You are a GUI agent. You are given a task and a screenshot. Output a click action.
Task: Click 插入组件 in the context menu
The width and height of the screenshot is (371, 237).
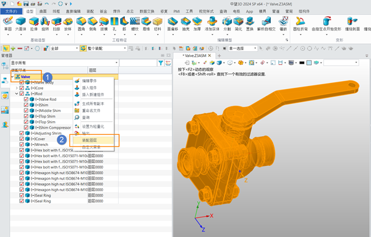(x=89, y=88)
